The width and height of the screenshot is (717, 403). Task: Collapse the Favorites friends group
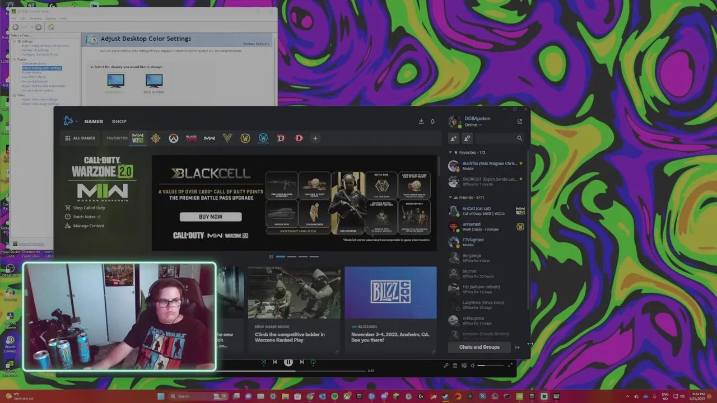450,153
